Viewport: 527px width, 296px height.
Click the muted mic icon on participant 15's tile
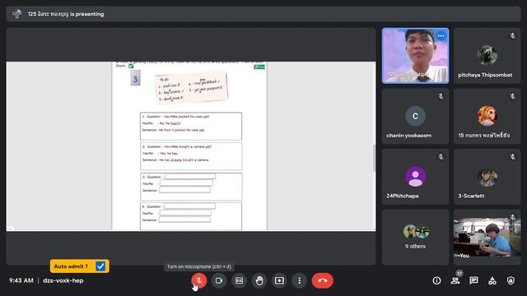(x=512, y=96)
